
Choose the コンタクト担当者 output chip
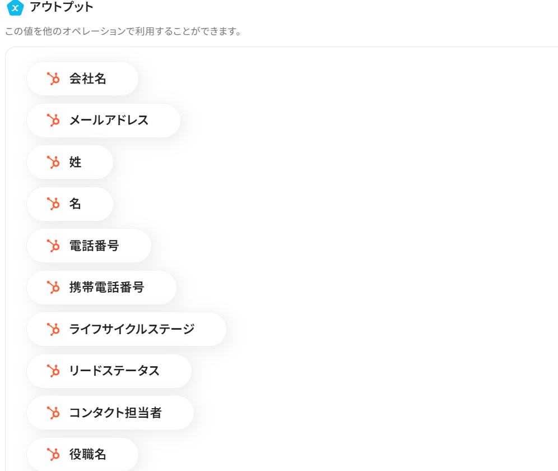[115, 413]
